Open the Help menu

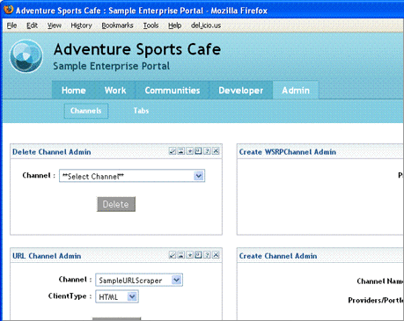(x=175, y=26)
